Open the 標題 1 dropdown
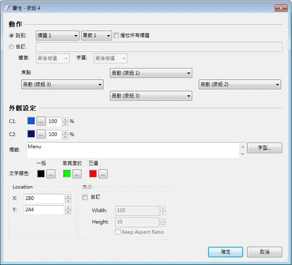 [x=57, y=35]
